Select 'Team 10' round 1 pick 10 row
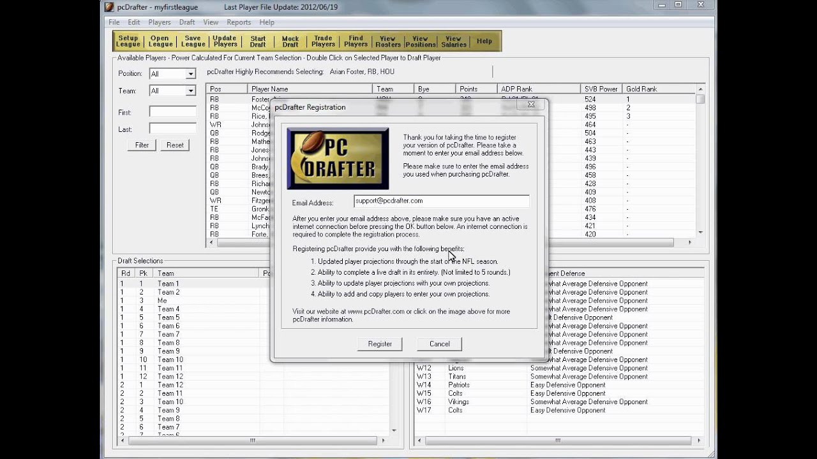The width and height of the screenshot is (817, 459). click(253, 360)
